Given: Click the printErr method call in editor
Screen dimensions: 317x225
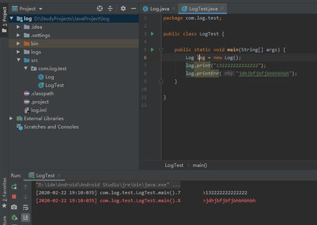Looking at the screenshot, I should pos(208,73).
